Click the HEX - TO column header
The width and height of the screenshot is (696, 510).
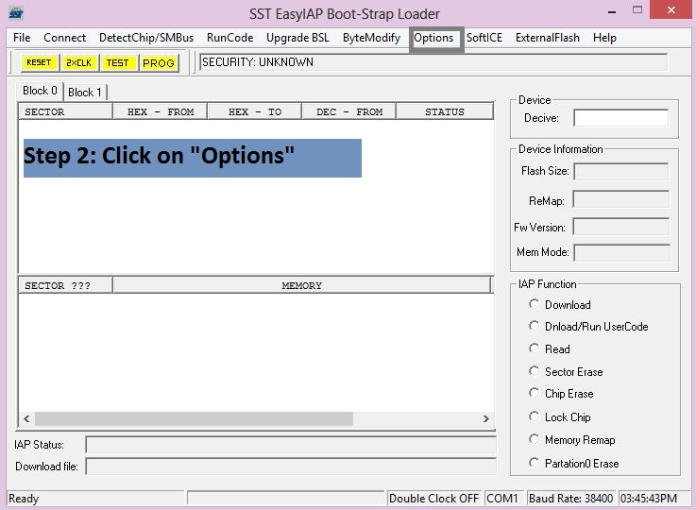point(255,111)
